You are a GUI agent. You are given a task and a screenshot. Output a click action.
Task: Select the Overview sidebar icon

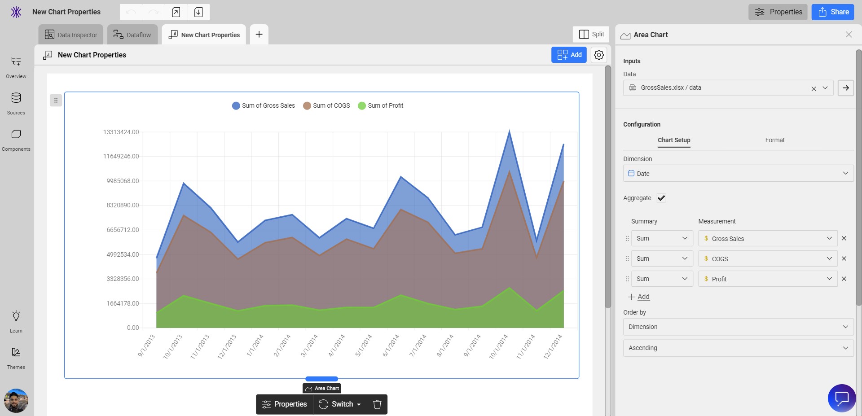(x=16, y=66)
